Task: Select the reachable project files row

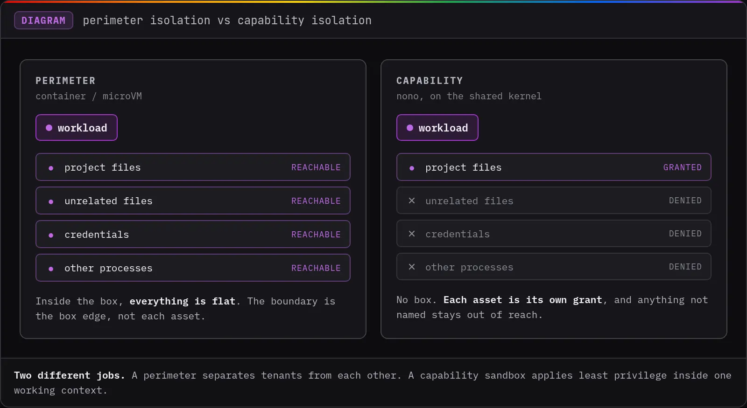Action: (x=193, y=167)
